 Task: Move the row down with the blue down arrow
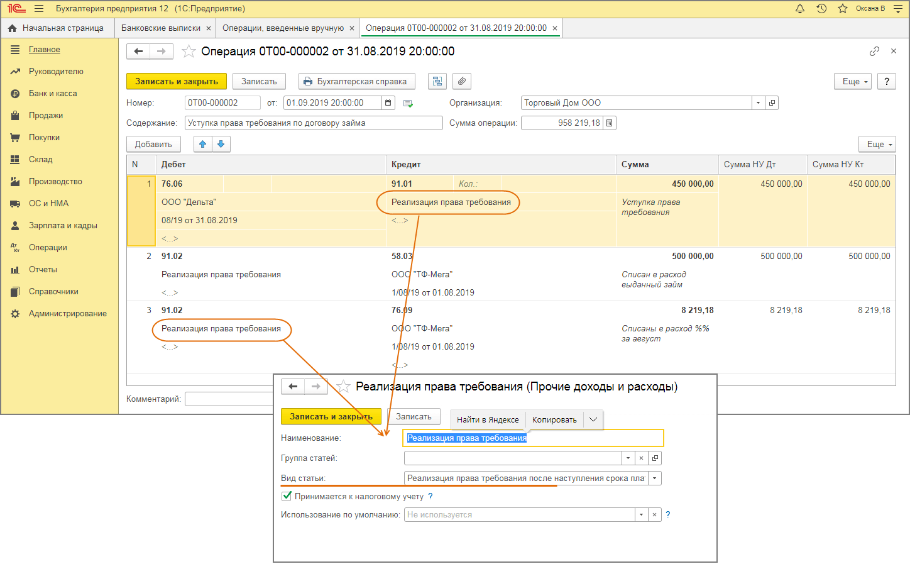221,145
